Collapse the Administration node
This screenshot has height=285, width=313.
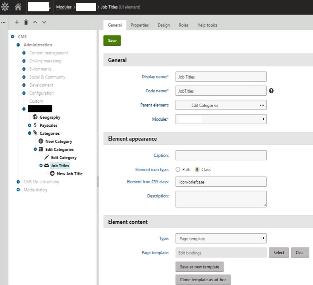click(x=18, y=45)
